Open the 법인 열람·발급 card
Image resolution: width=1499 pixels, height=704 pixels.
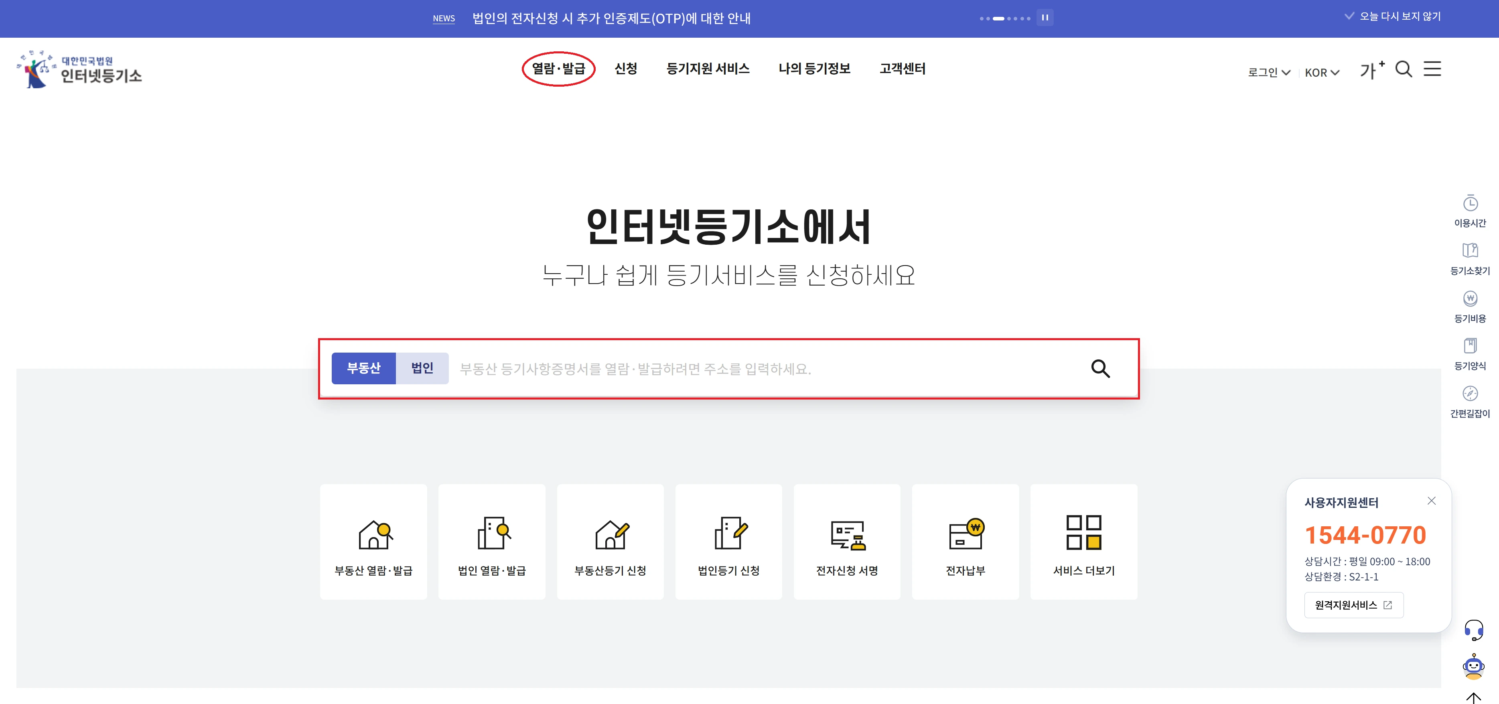click(492, 541)
